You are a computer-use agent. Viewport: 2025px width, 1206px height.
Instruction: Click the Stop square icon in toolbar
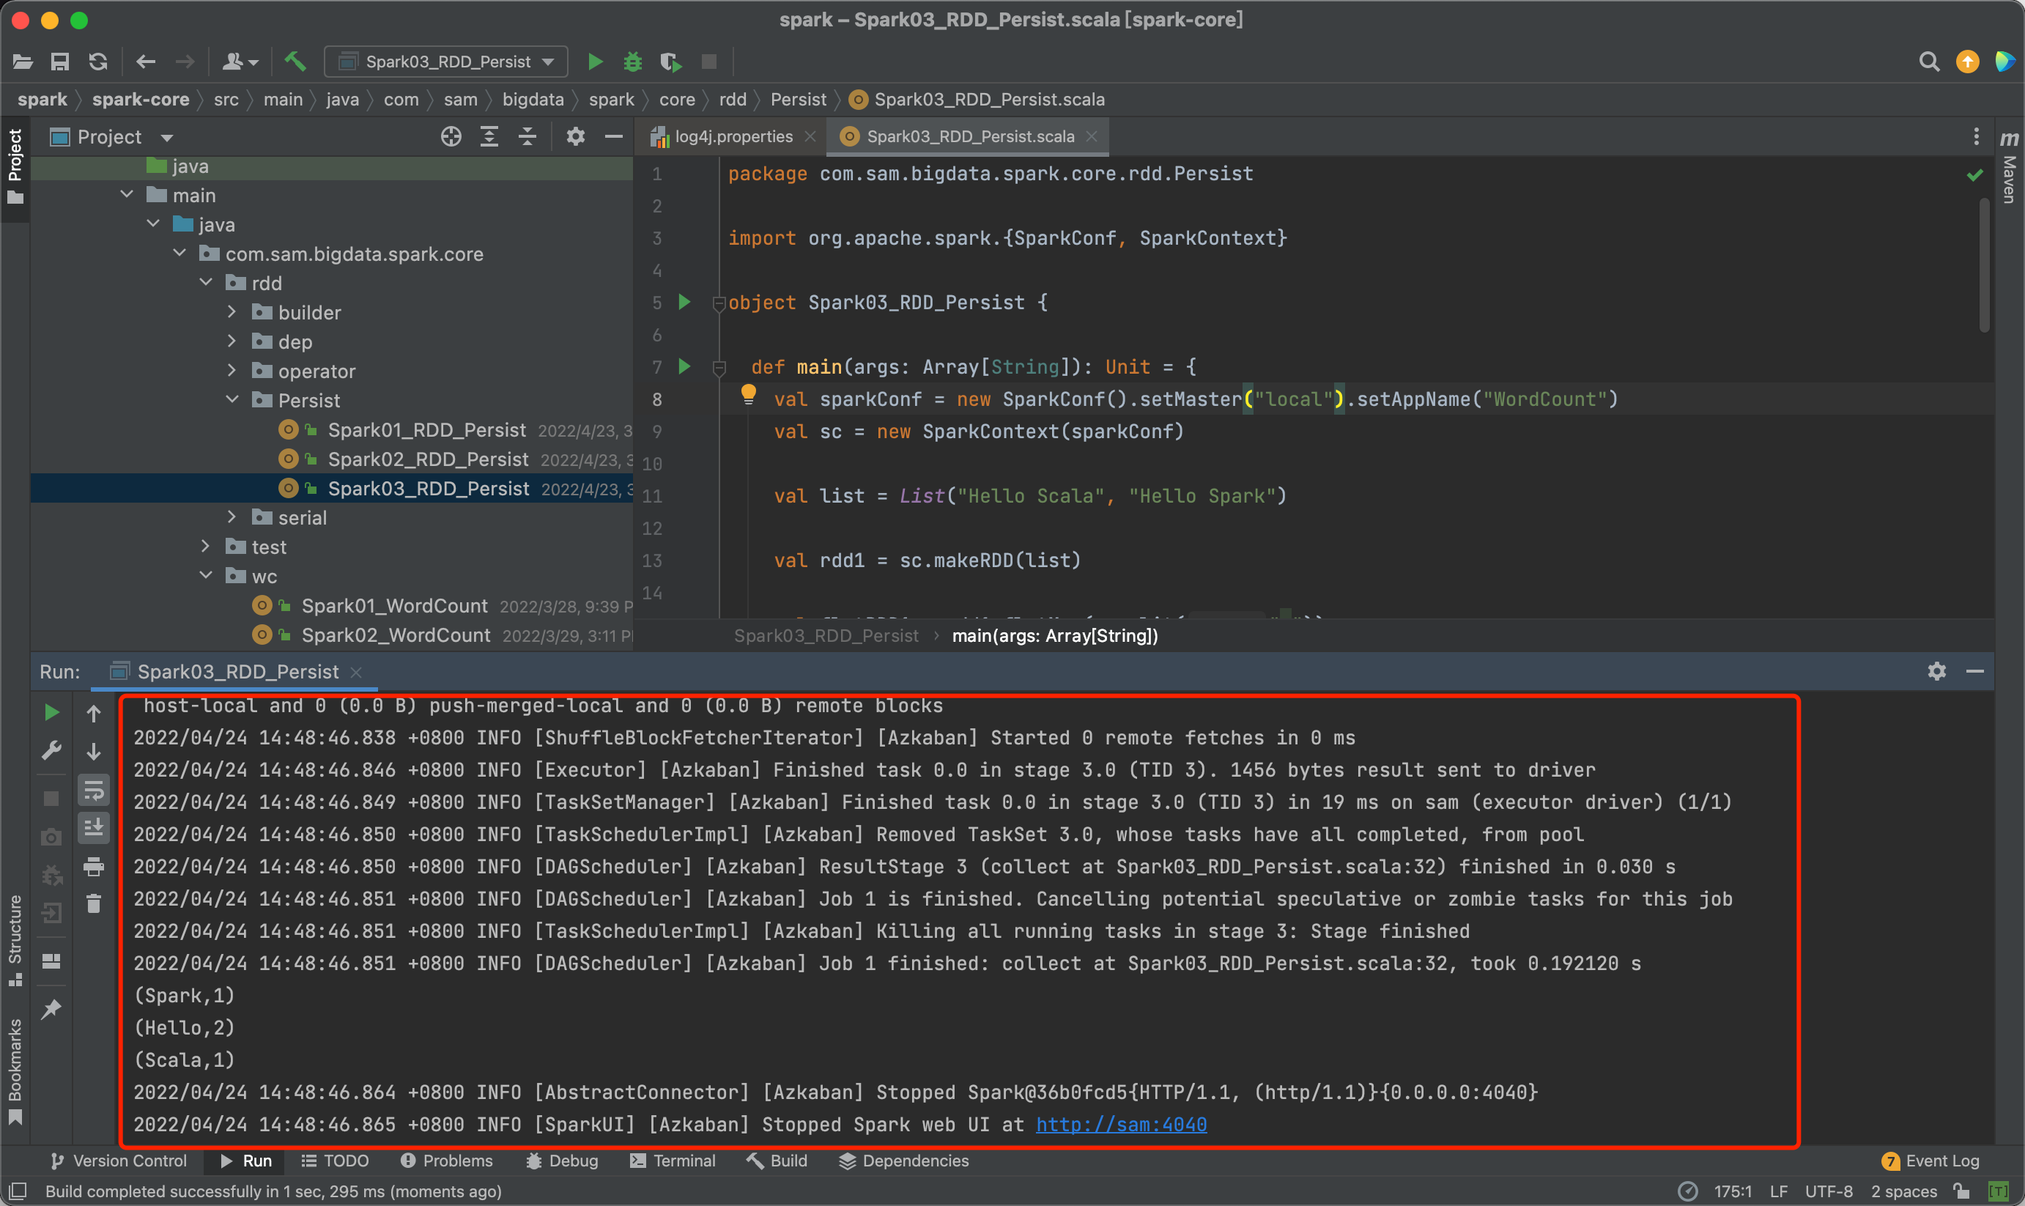pos(709,62)
